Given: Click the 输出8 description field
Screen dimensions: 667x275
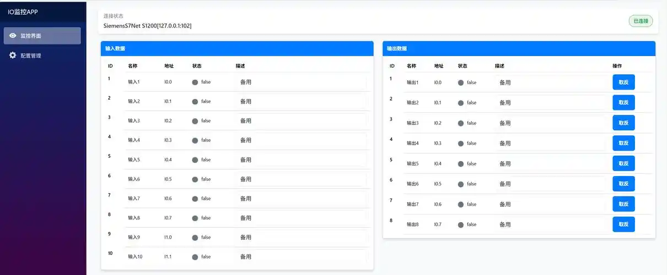Looking at the screenshot, I should (x=551, y=224).
